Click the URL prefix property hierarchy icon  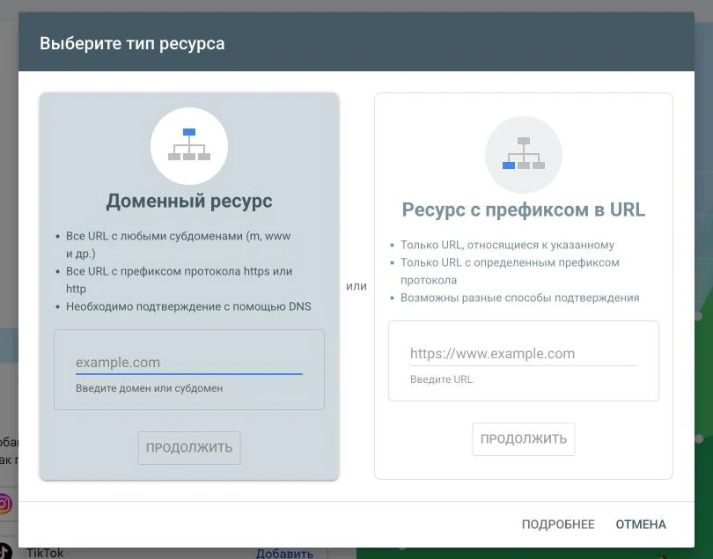tap(524, 155)
